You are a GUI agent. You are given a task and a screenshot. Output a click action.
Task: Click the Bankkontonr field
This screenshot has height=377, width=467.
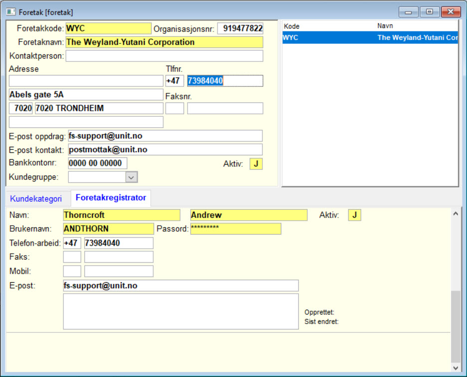[98, 163]
